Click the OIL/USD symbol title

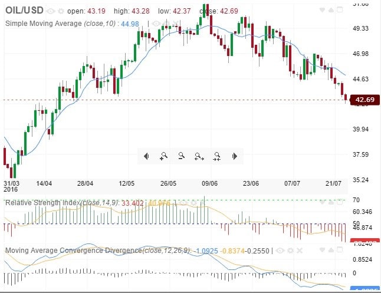click(24, 11)
